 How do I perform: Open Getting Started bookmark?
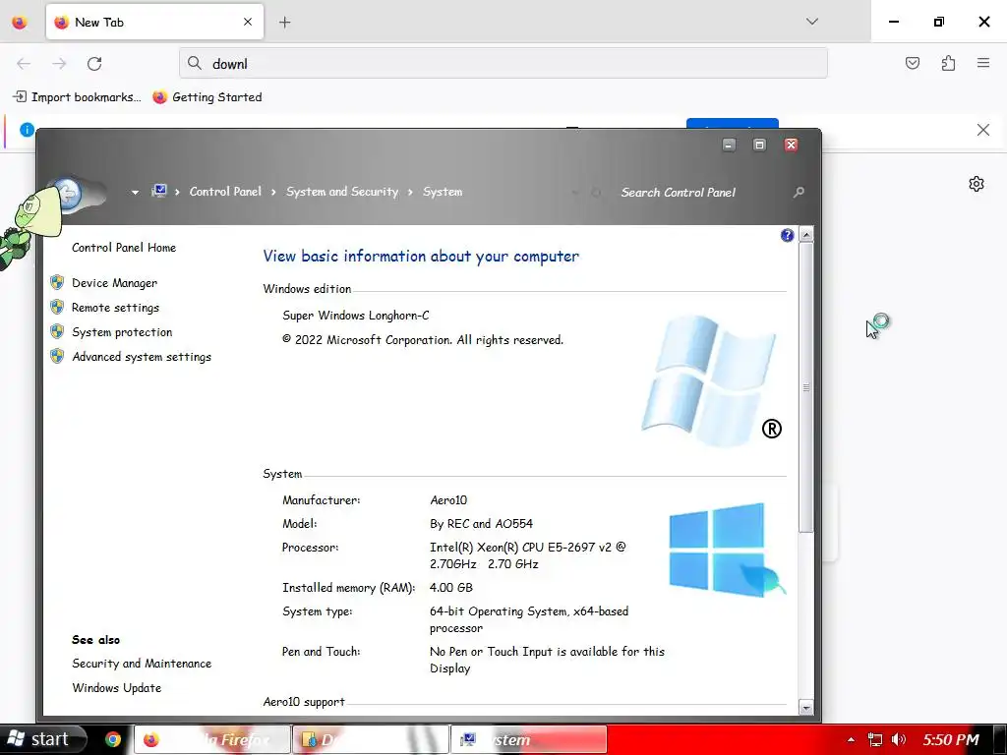[x=207, y=97]
